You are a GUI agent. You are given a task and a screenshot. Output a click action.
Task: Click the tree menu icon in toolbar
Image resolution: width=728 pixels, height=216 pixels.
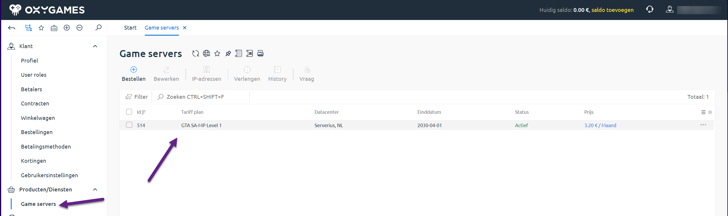28,28
